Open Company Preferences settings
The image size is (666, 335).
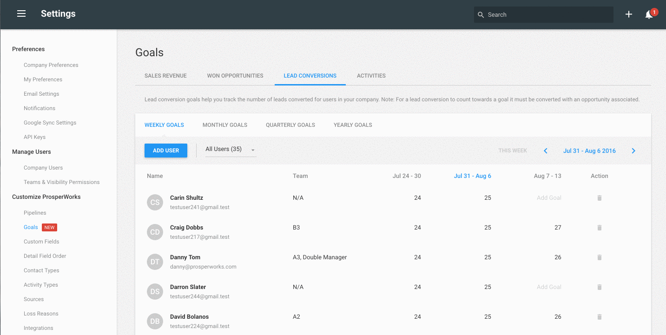point(51,65)
